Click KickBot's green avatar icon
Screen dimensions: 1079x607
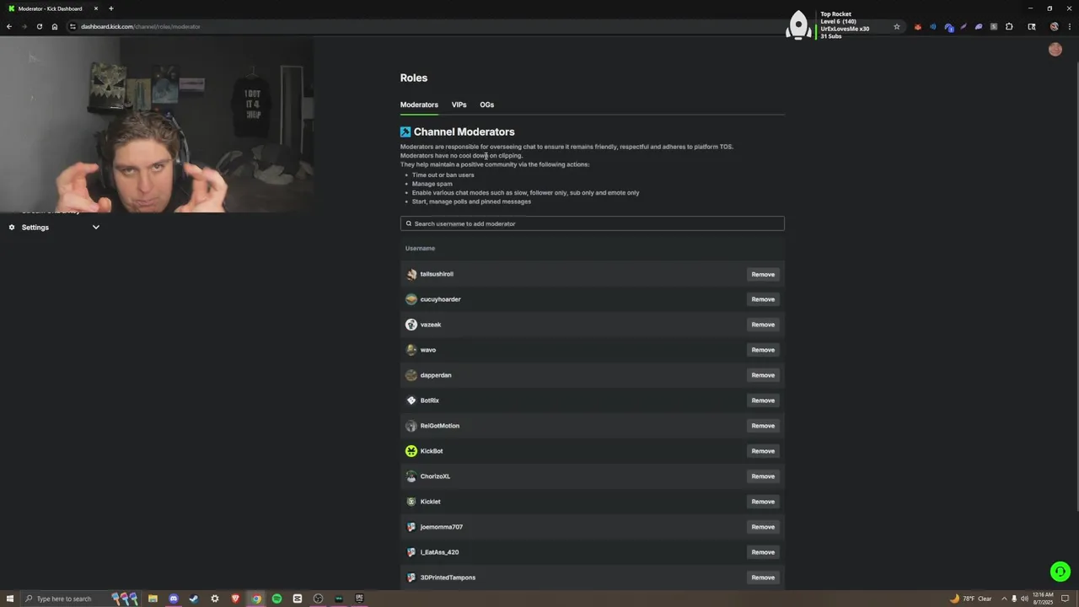pyautogui.click(x=411, y=451)
